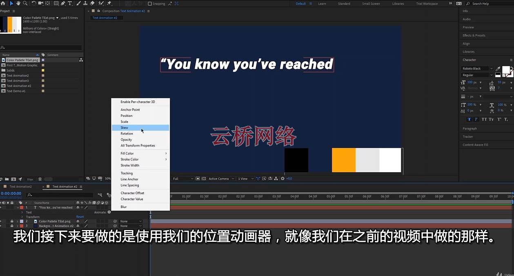Click the Home icon in the toolbar

[x=4, y=3]
